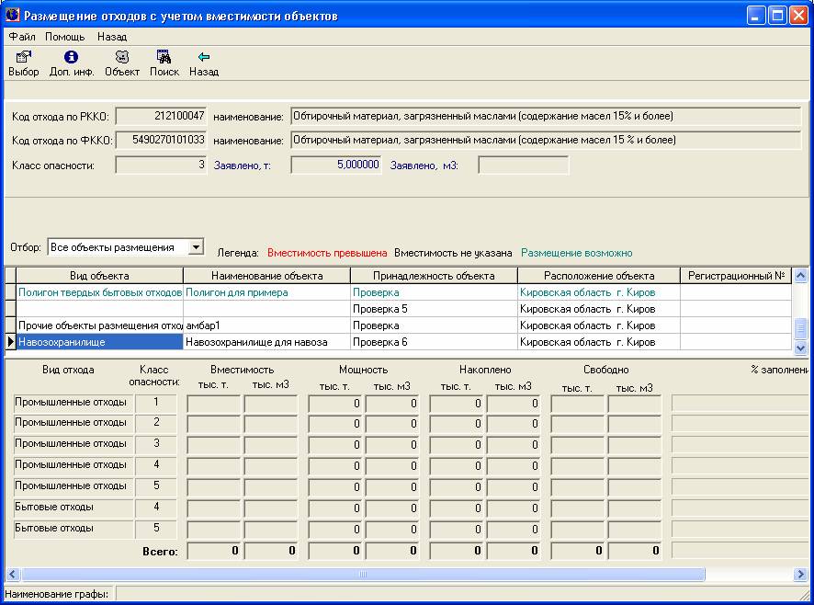Open the Помощь menu
Image resolution: width=814 pixels, height=605 pixels.
tap(65, 37)
